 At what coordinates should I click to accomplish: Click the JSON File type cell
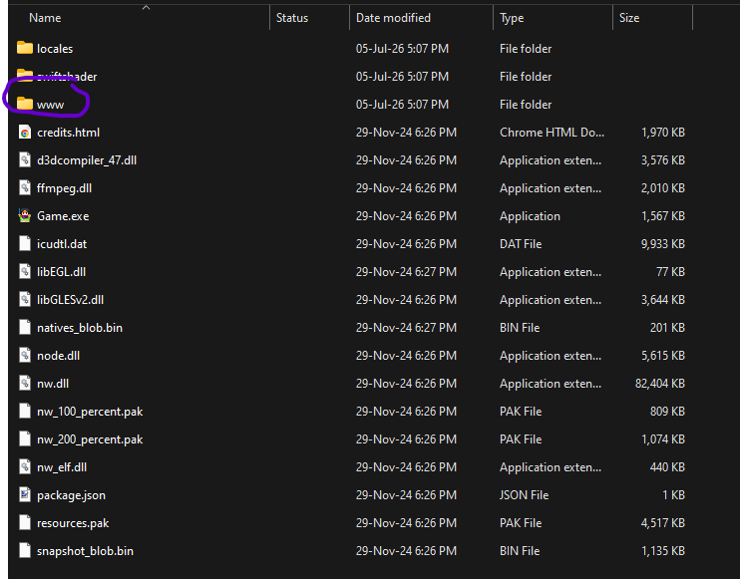point(524,495)
